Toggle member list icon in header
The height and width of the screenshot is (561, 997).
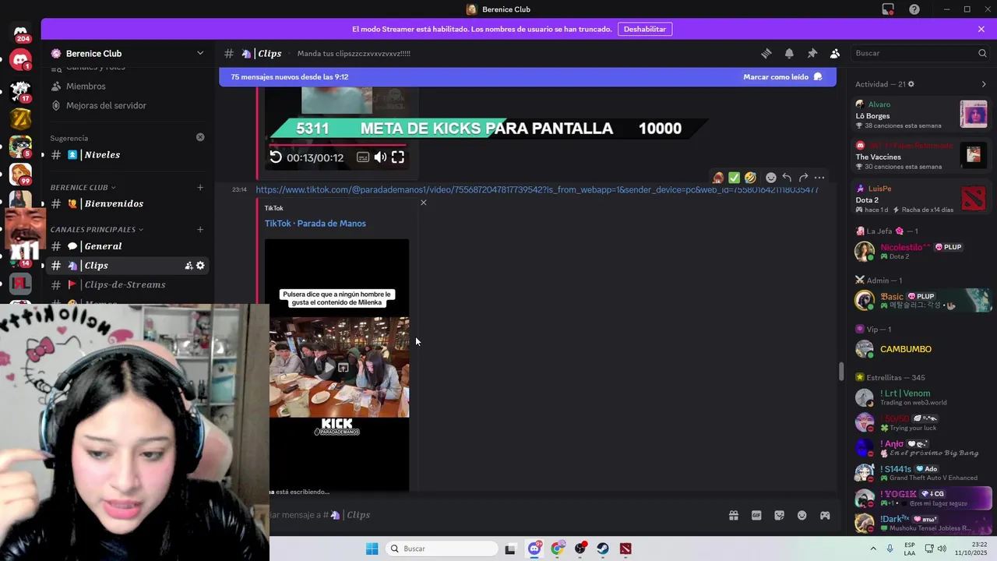[834, 53]
